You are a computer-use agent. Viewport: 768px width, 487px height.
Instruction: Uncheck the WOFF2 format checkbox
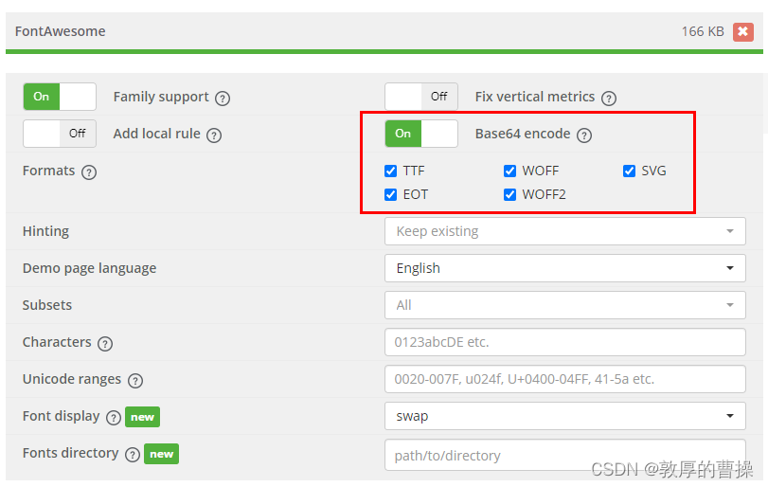[509, 194]
